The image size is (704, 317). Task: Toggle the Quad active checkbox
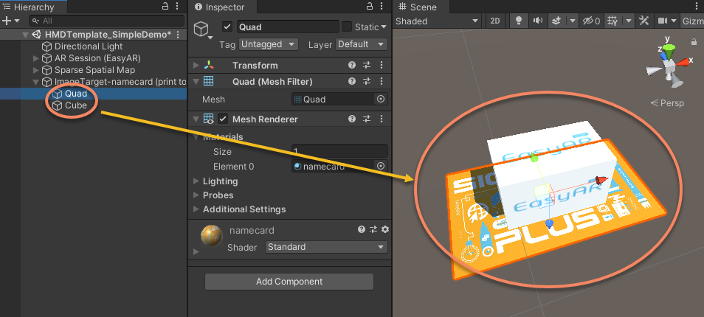click(x=227, y=27)
